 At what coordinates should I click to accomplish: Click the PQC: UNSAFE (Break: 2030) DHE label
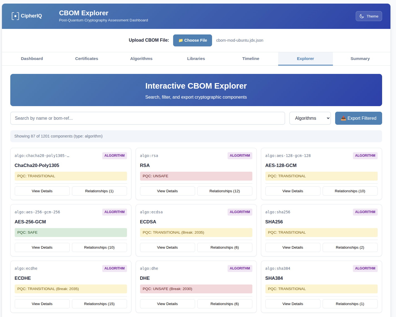[196, 289]
